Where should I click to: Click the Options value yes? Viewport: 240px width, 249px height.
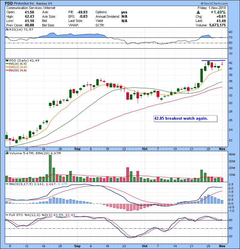click(x=124, y=12)
